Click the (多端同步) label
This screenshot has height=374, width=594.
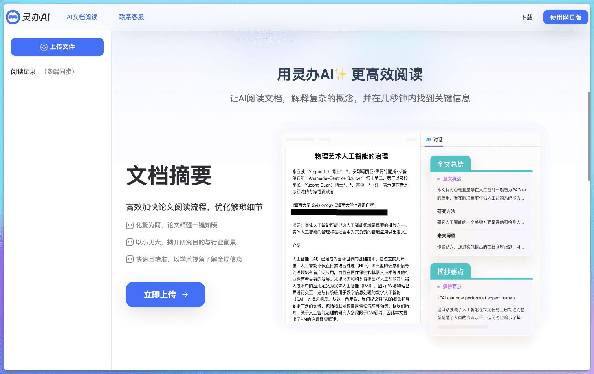[x=59, y=71]
